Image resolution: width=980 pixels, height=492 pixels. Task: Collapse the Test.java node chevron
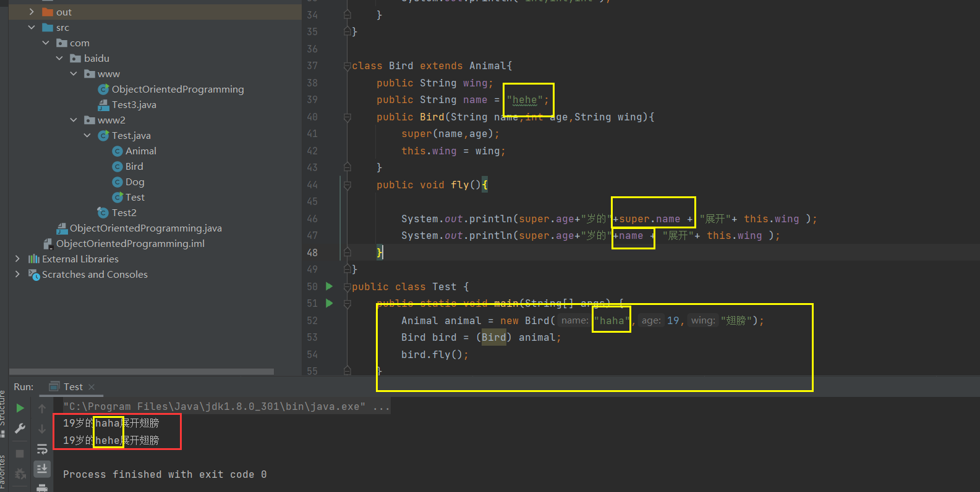pyautogui.click(x=87, y=135)
